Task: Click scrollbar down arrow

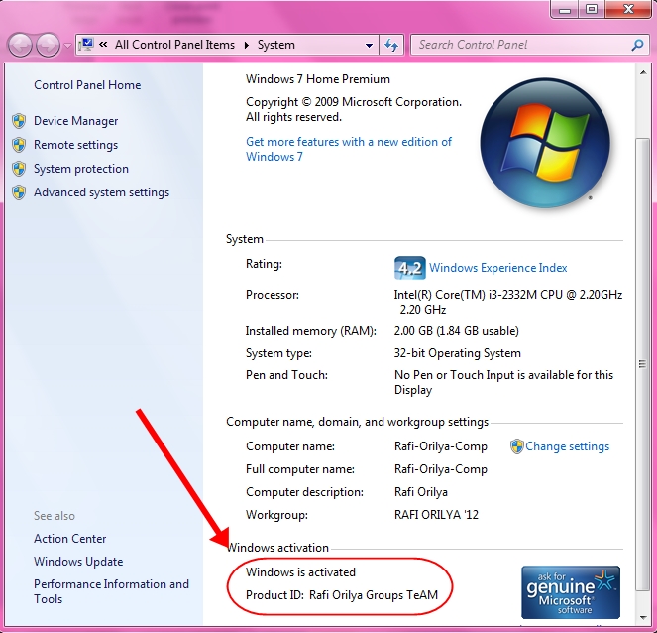Action: (643, 617)
